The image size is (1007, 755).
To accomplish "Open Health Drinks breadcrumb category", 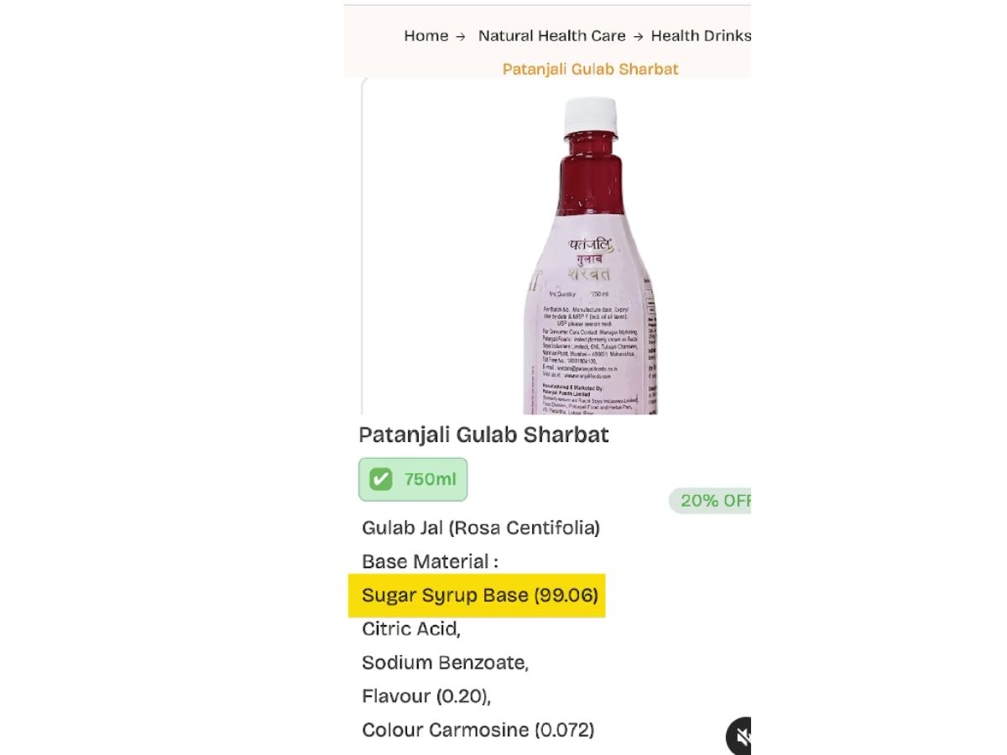I will tap(701, 36).
